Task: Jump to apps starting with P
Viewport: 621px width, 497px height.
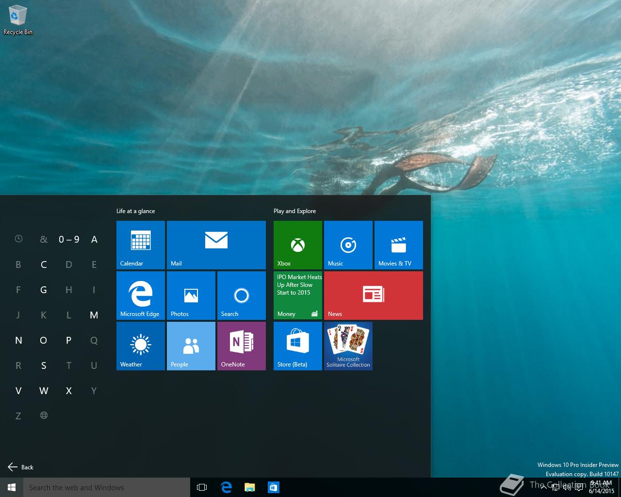Action: [69, 340]
